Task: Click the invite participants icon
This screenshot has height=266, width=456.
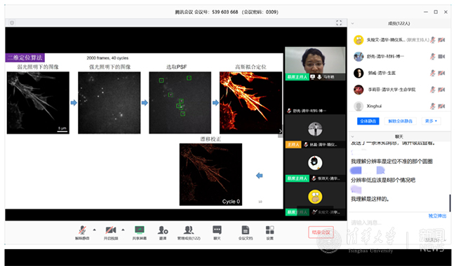Action: [x=163, y=230]
